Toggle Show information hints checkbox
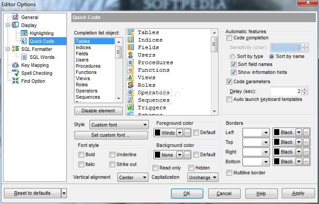This screenshot has width=319, height=204. click(x=233, y=72)
